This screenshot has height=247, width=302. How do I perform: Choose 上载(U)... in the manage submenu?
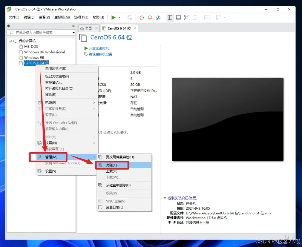pos(124,171)
